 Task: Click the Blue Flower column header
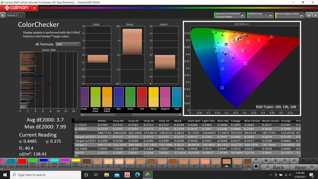coord(252,121)
